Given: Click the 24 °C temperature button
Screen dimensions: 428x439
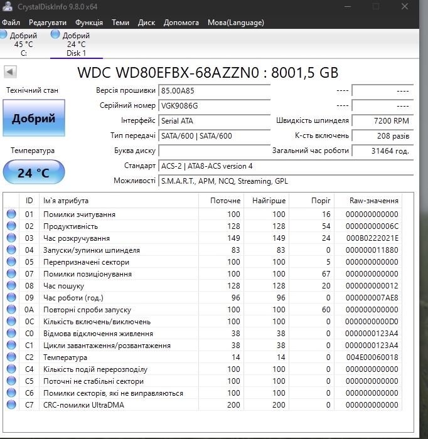Looking at the screenshot, I should pyautogui.click(x=34, y=172).
